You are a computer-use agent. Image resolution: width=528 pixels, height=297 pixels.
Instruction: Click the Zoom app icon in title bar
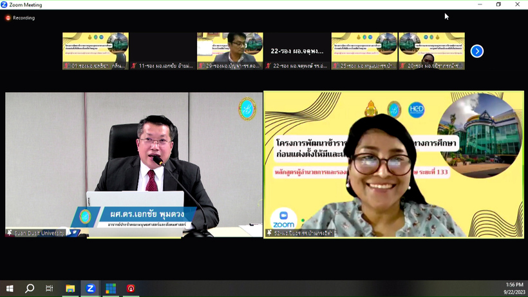[x=4, y=5]
